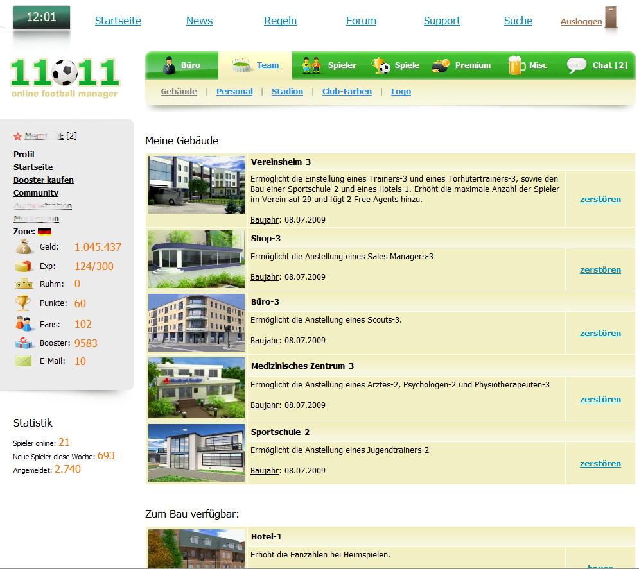
Task: Click the E-Mail envelope icon
Action: pyautogui.click(x=24, y=361)
